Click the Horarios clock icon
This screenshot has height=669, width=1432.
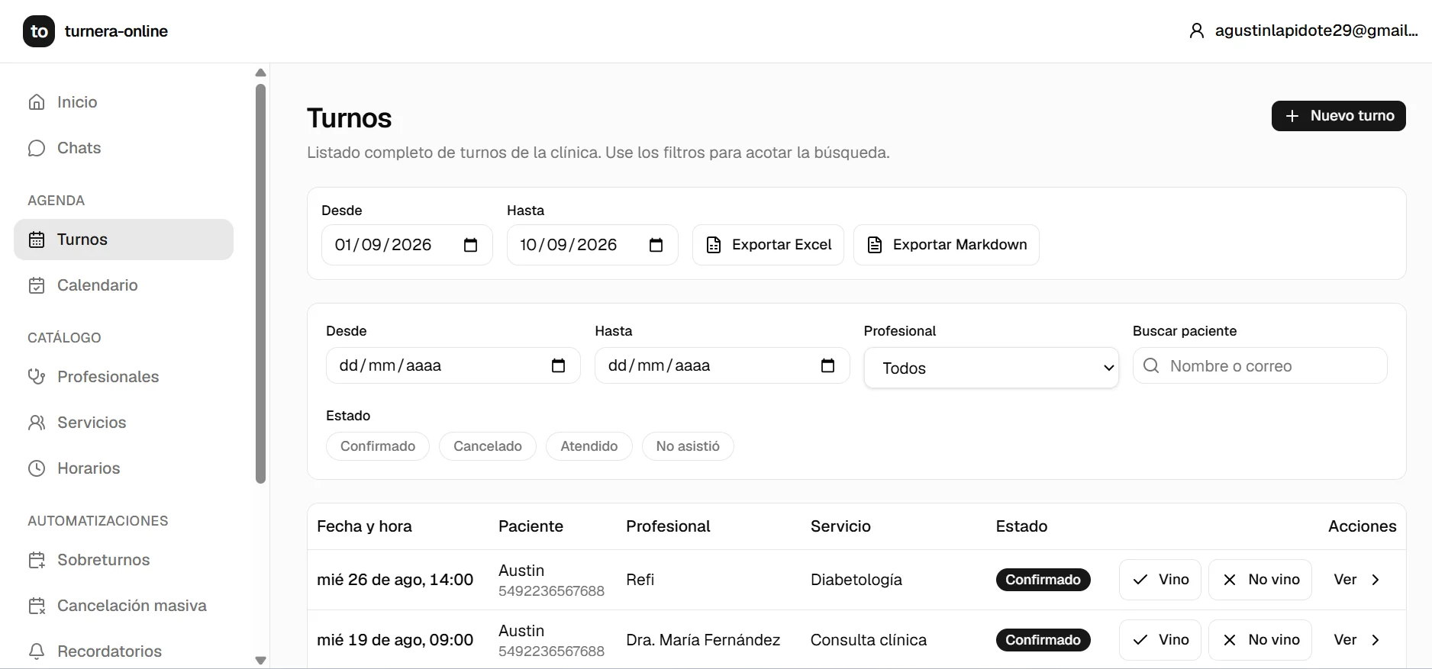click(37, 468)
